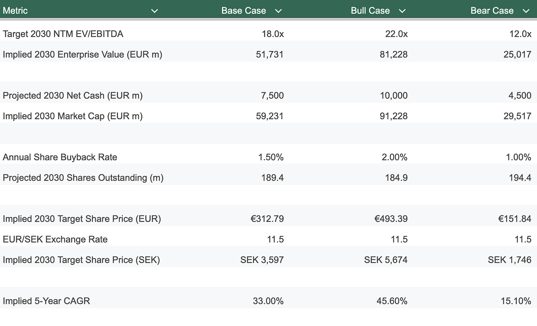Select the SEK 1,746 Bear Case cell
This screenshot has width=537, height=326.
(x=509, y=260)
